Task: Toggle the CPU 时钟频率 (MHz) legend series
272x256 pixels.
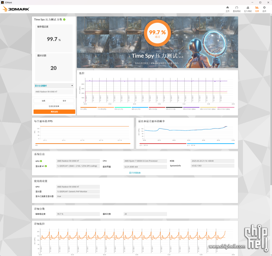Action: pos(191,108)
